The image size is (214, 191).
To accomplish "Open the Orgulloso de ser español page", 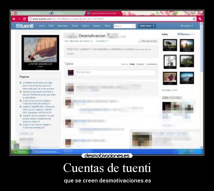I will tap(38, 119).
